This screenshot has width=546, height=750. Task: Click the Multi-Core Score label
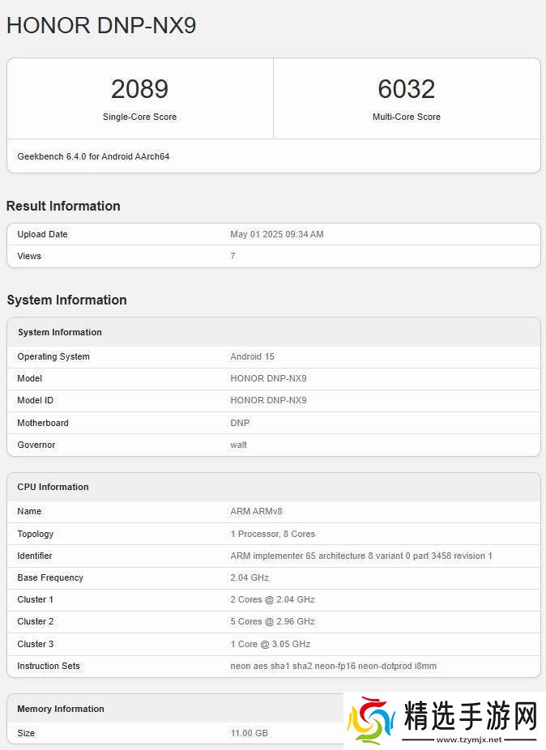[x=407, y=117]
